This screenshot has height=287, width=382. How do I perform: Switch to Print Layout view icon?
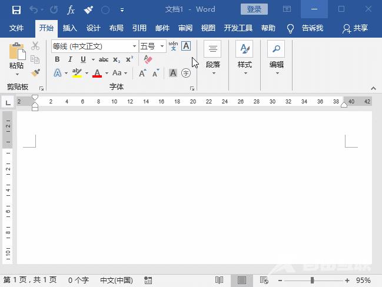pos(242,280)
